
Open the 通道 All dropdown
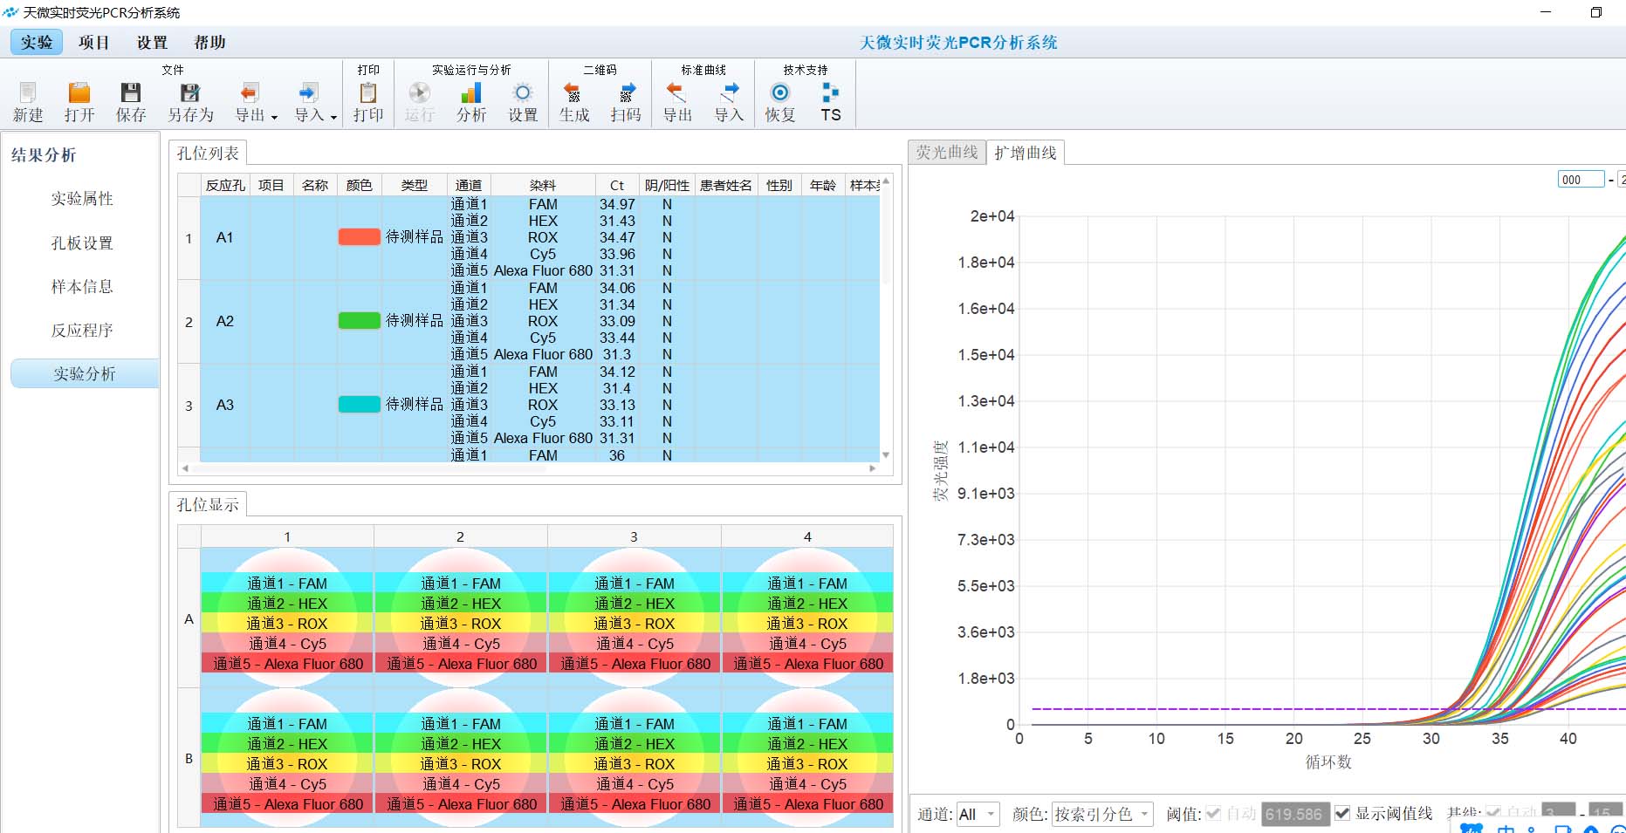(978, 815)
